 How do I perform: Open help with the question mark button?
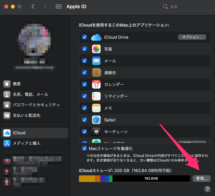coord(207,189)
